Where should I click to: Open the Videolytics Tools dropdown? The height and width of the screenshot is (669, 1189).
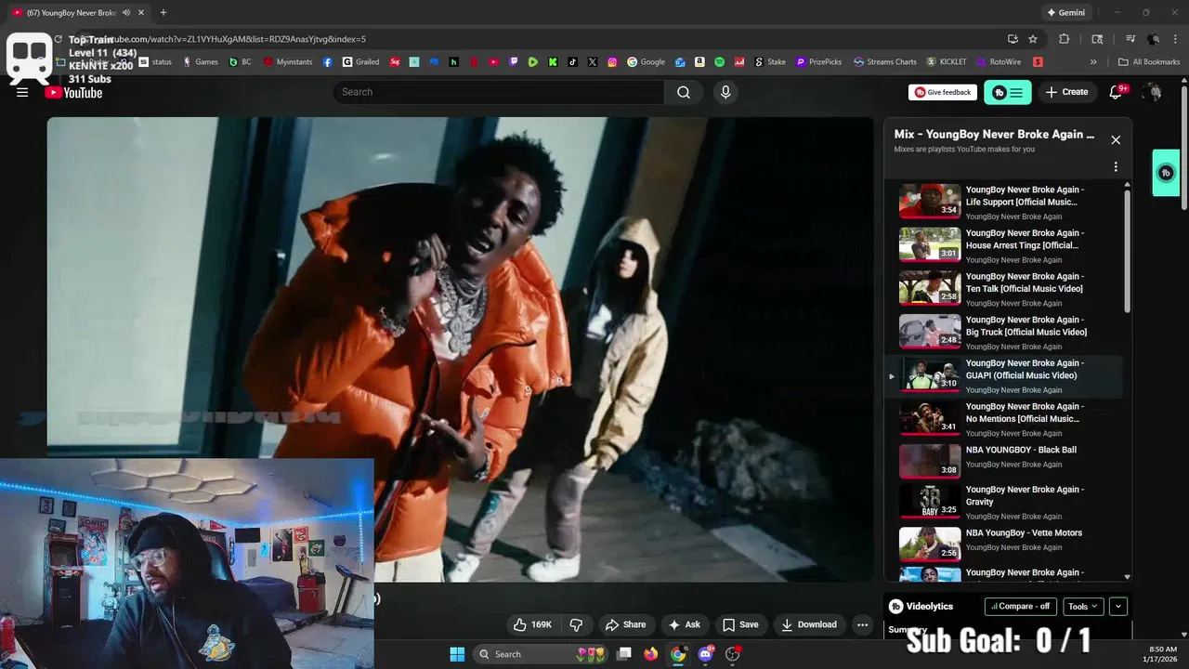pyautogui.click(x=1083, y=606)
